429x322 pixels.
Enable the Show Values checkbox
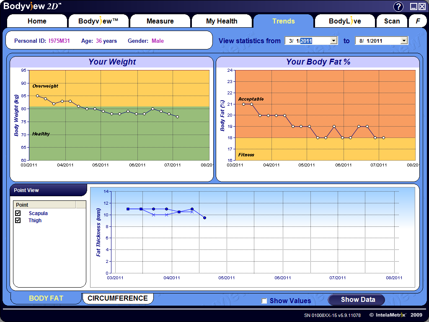coord(264,301)
